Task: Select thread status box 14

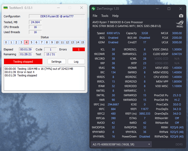Action: [x=77, y=42]
